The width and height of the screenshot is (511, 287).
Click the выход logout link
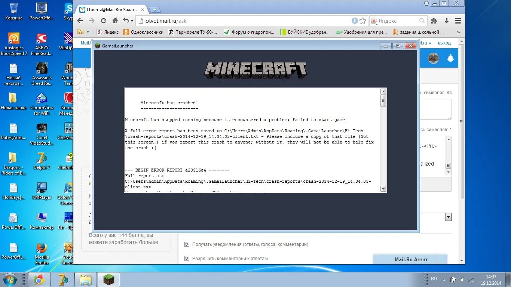(444, 43)
